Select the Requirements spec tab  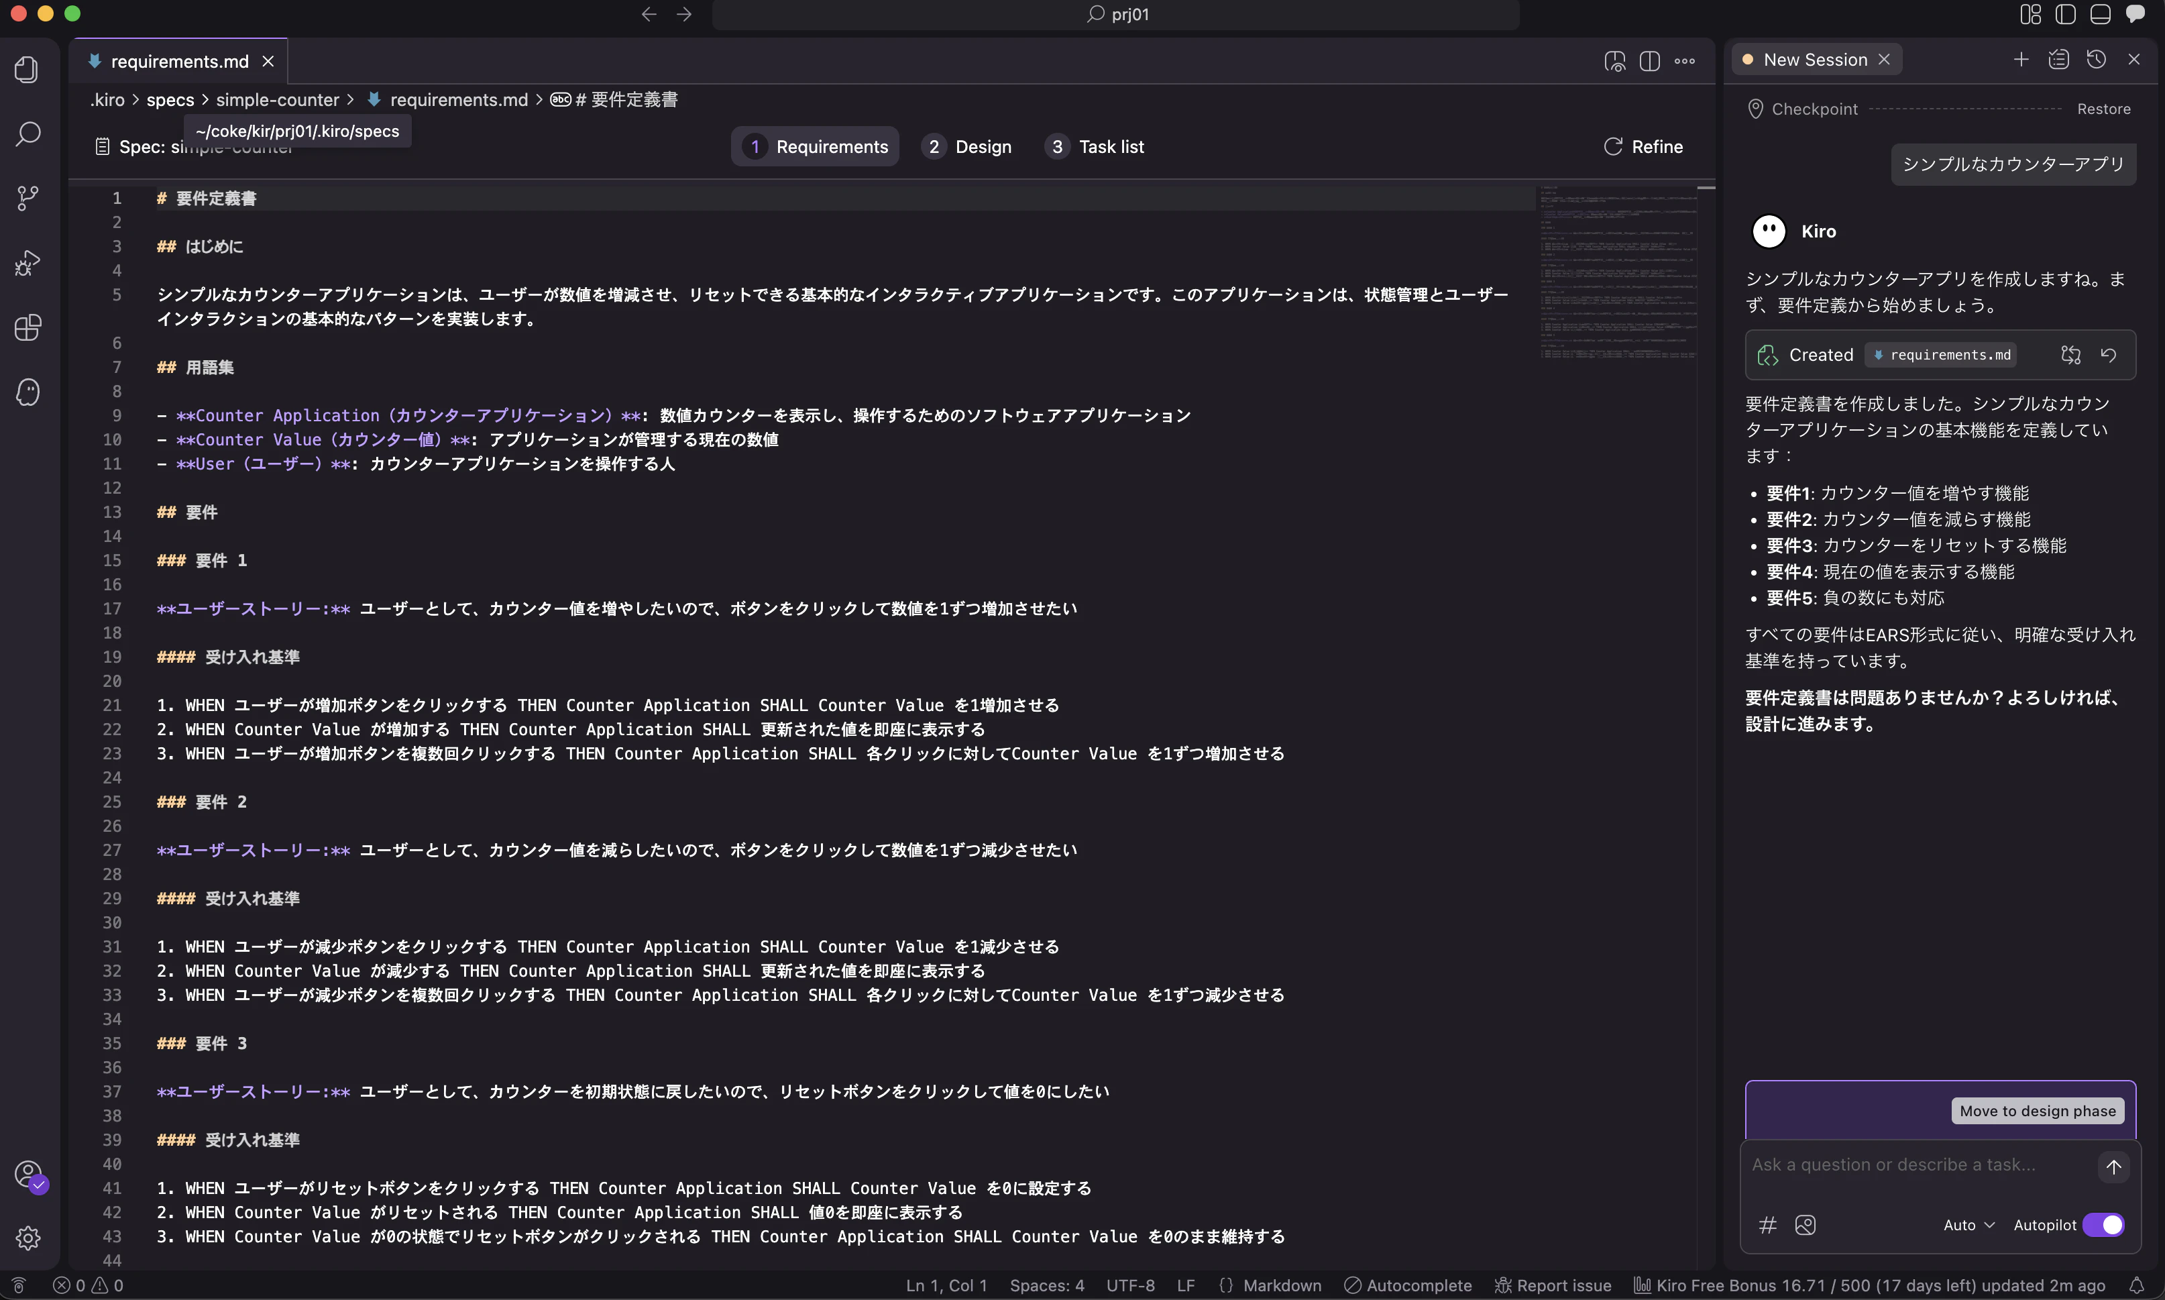tap(816, 146)
